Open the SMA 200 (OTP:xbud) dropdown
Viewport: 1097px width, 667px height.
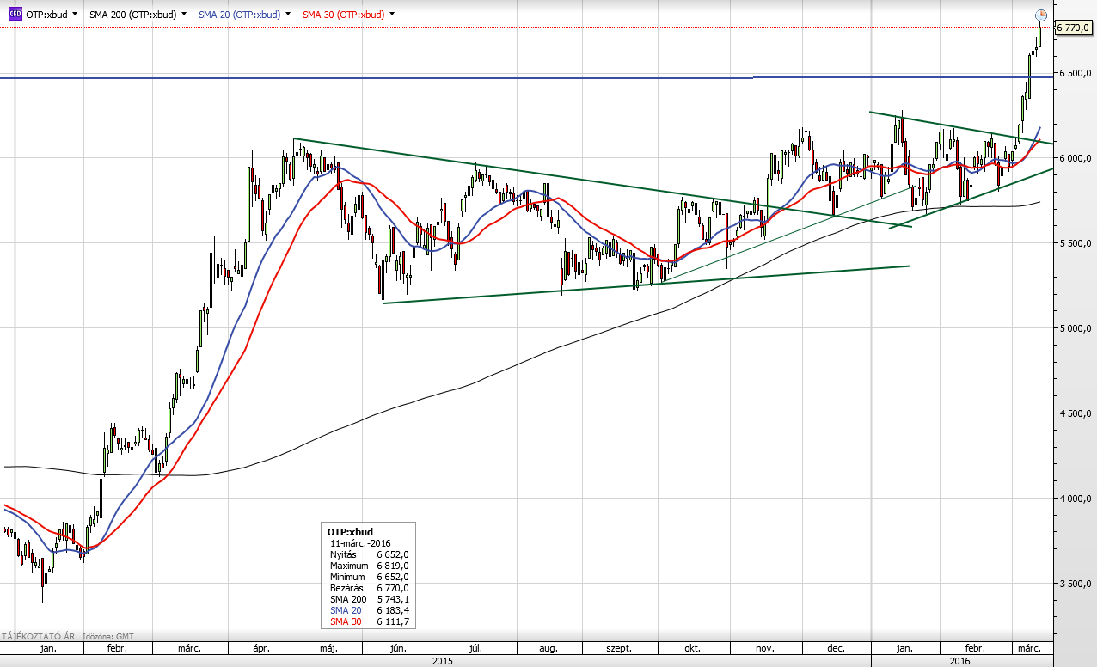pos(184,15)
